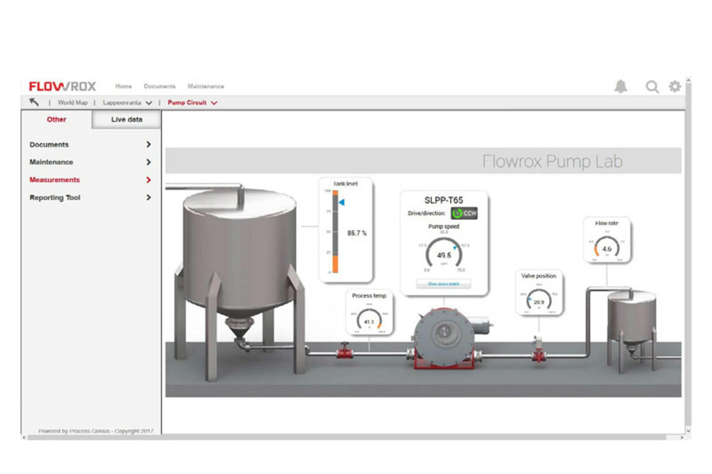Expand the Maintenance sidebar item
Screen dimensions: 712x474
coord(90,162)
